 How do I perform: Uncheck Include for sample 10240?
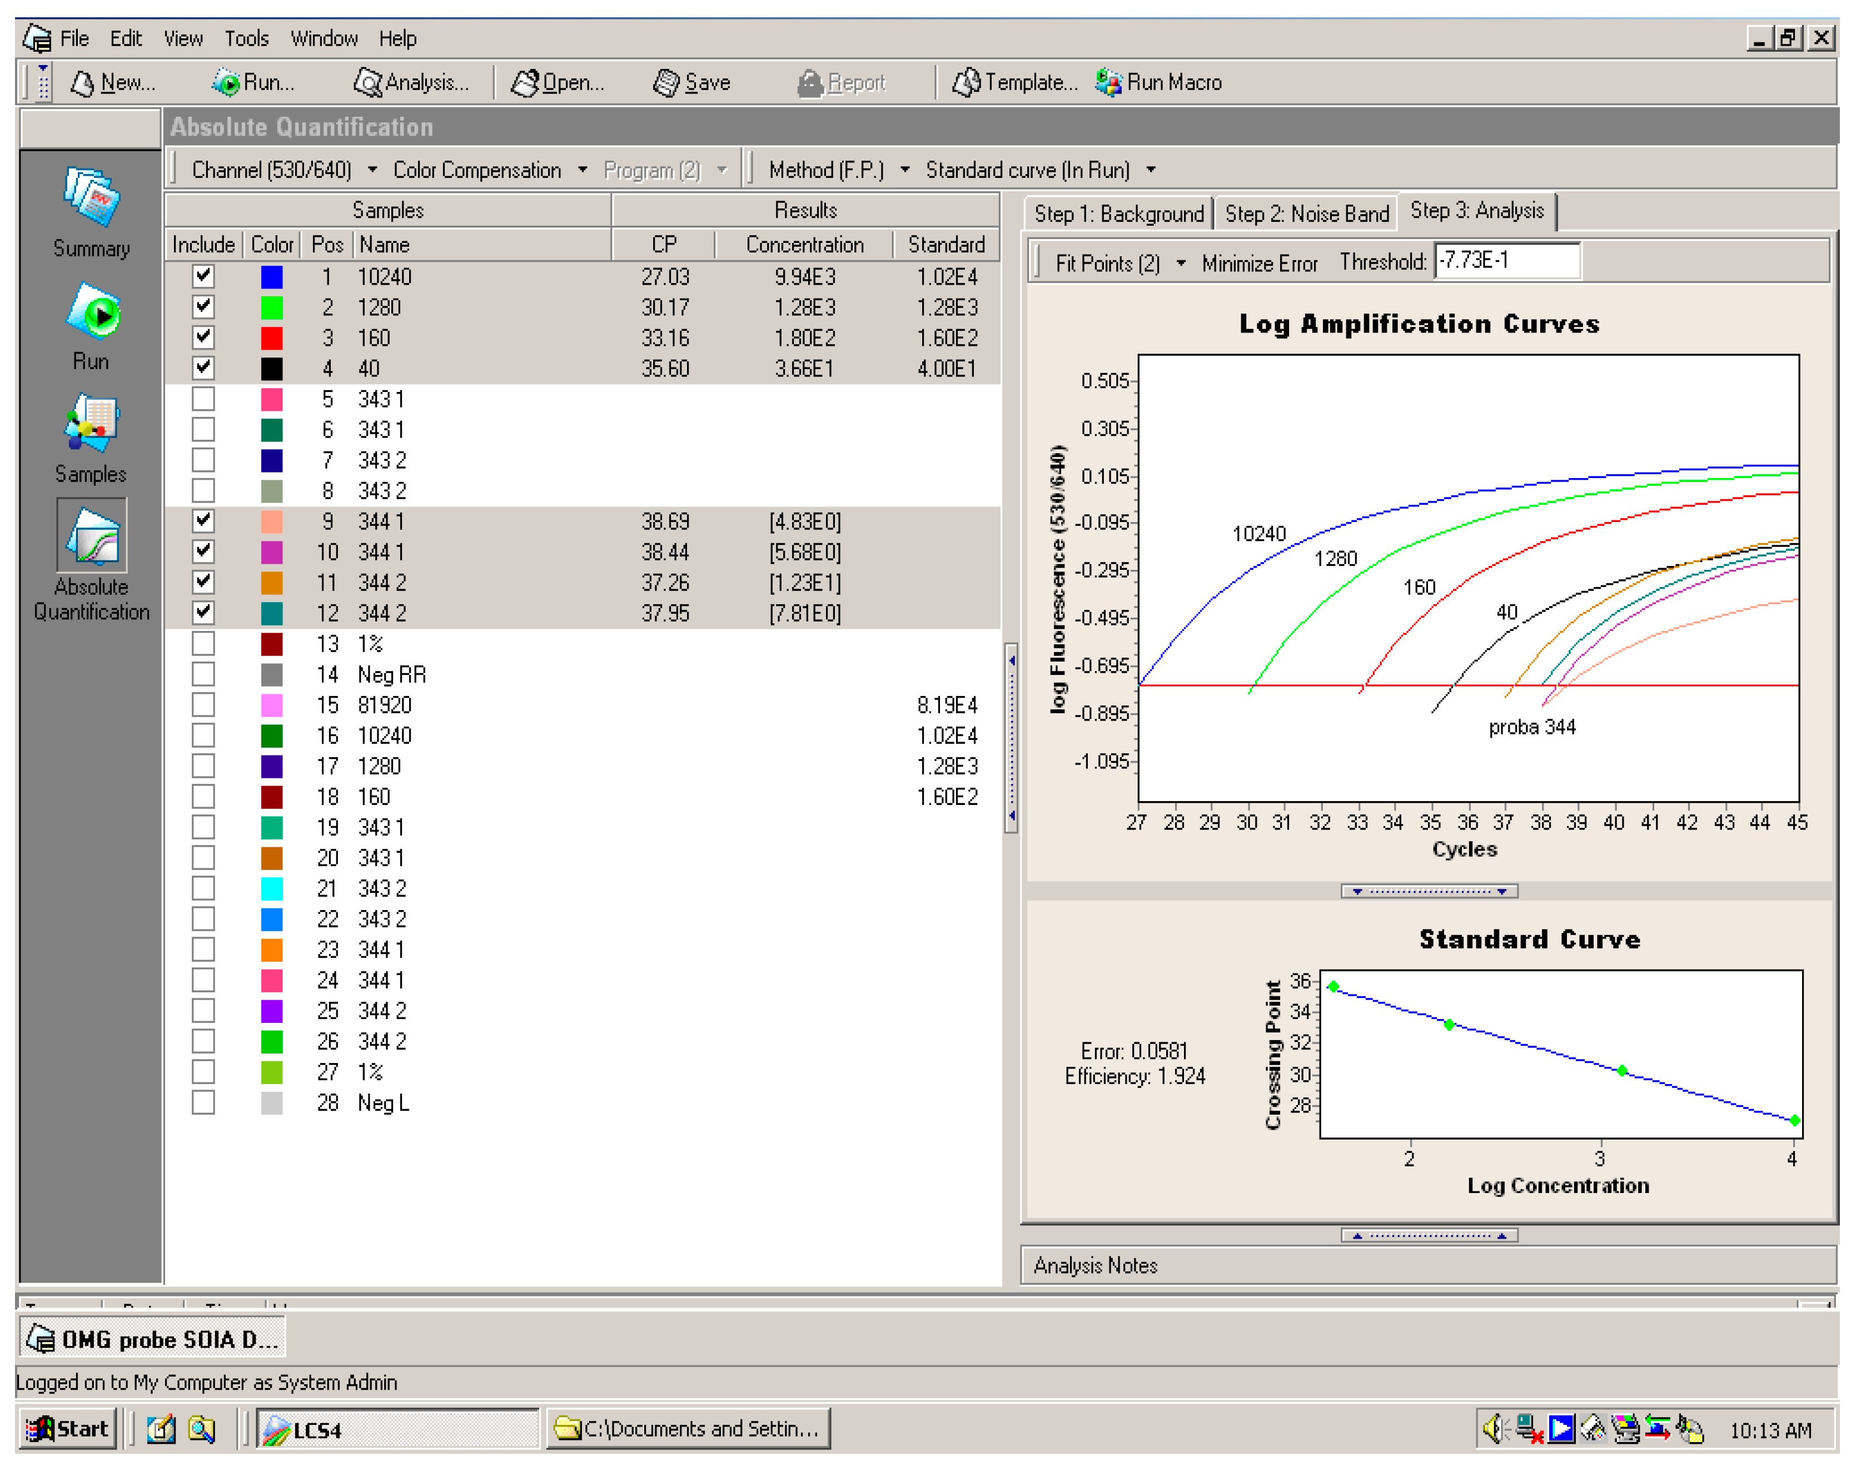tap(203, 276)
